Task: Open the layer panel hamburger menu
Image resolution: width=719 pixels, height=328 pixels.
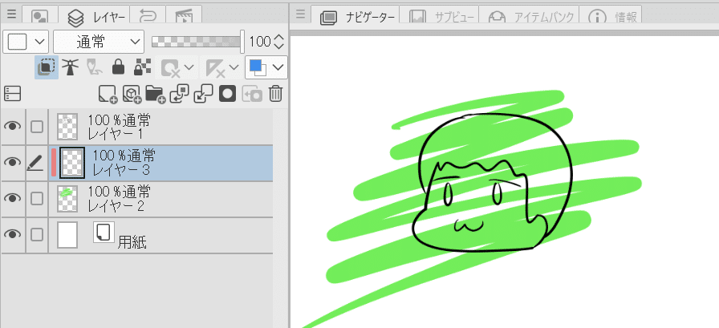Action: click(x=11, y=14)
